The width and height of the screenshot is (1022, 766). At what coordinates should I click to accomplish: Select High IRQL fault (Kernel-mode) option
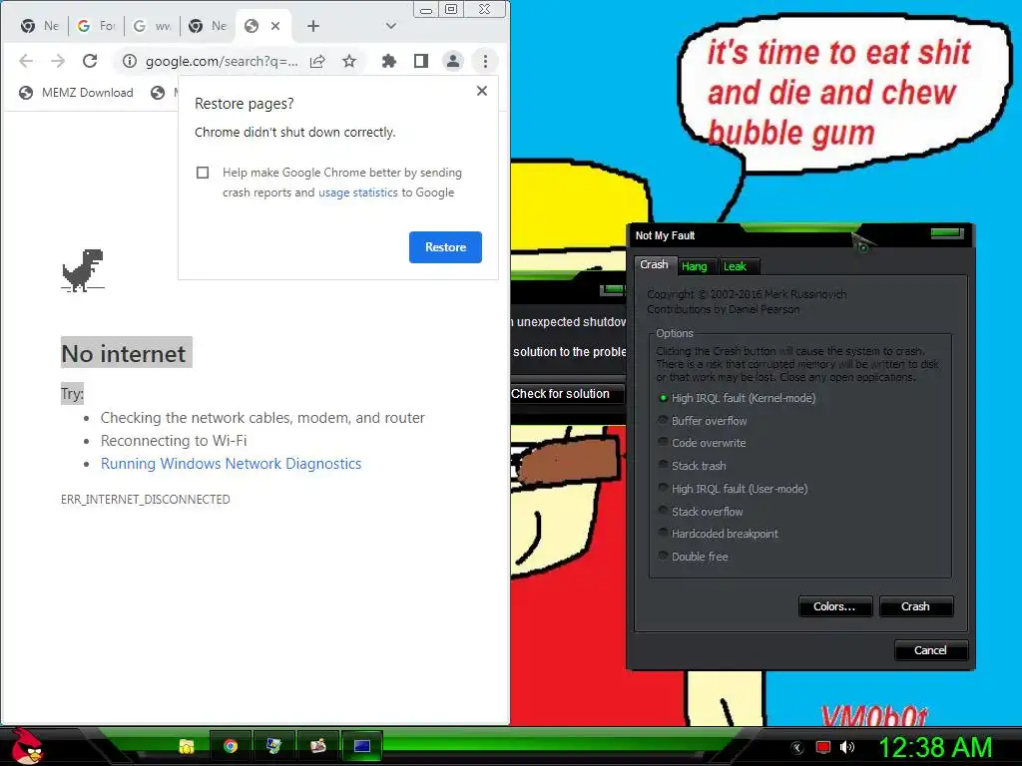coord(737,398)
